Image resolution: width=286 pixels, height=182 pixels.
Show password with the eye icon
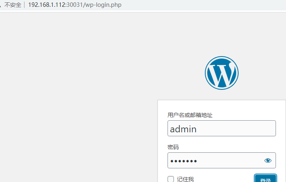tap(268, 160)
